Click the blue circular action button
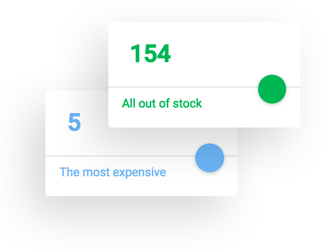 coord(210,158)
